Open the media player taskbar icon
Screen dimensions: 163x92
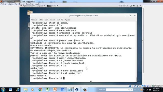[33, 90]
